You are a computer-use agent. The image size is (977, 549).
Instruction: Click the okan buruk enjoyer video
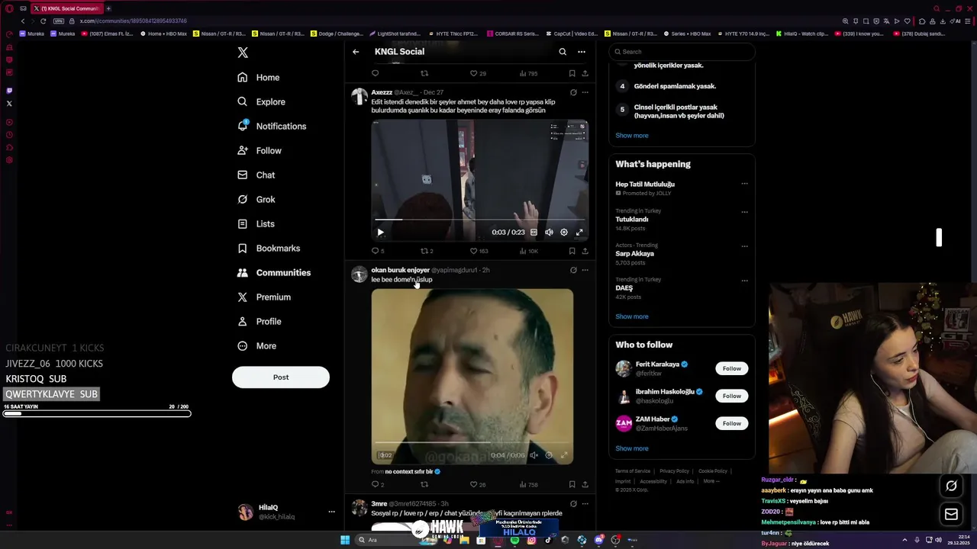coord(472,376)
